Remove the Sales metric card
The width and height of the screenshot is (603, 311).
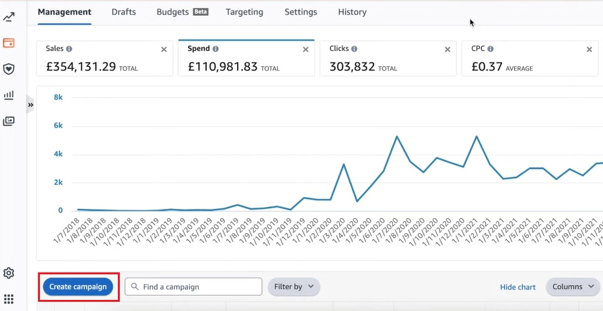pos(164,50)
